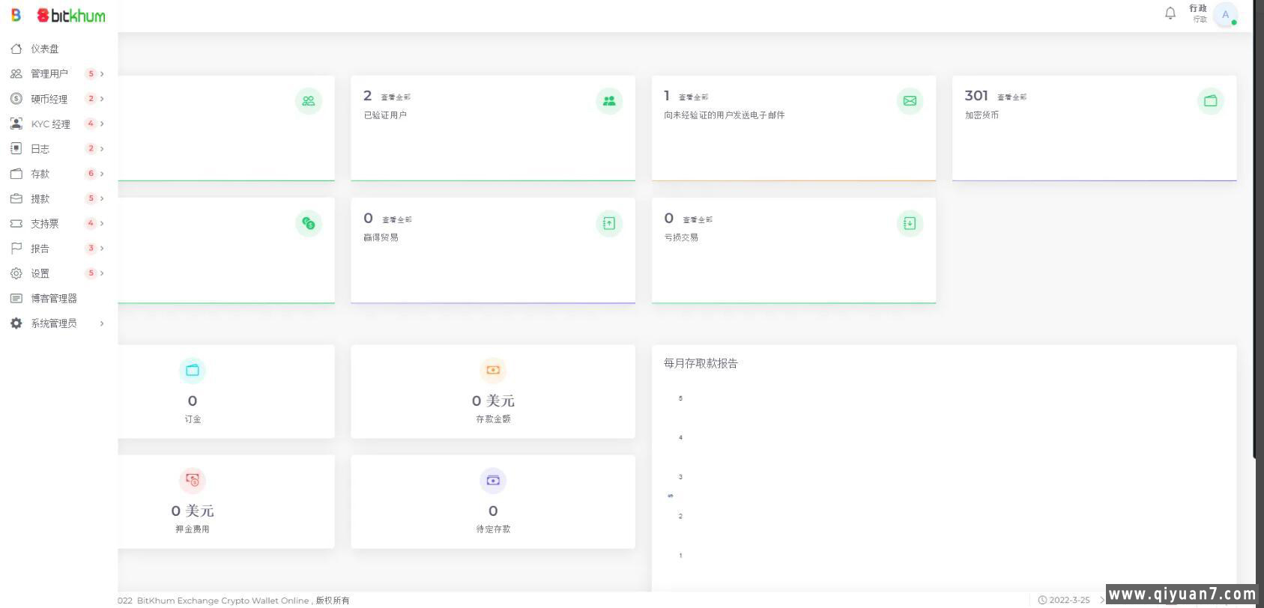1264x608 pixels.
Task: Click the verified users card icon
Action: coord(608,101)
